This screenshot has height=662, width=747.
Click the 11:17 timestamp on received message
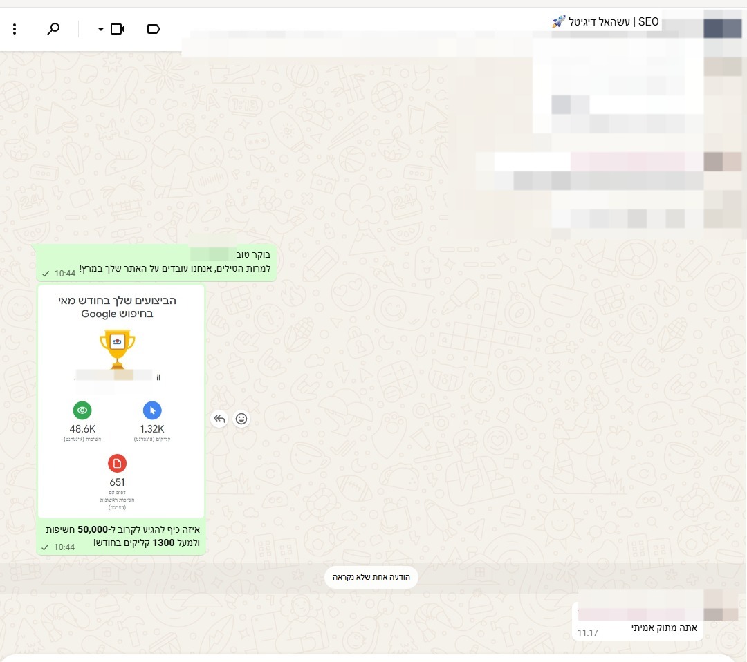tap(587, 632)
